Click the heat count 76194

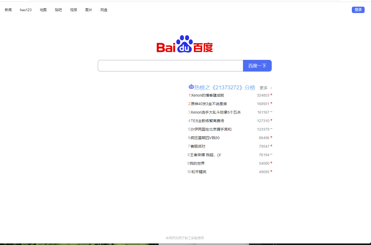(264, 155)
